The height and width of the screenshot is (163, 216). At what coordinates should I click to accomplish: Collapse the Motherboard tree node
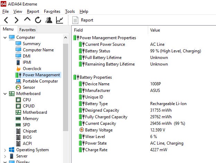(5, 94)
